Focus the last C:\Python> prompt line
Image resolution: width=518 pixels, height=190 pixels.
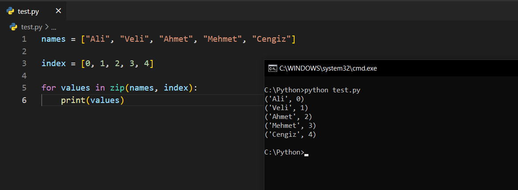click(x=284, y=152)
